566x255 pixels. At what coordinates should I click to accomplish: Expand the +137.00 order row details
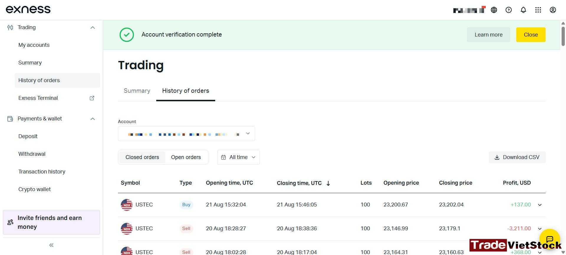pyautogui.click(x=540, y=205)
